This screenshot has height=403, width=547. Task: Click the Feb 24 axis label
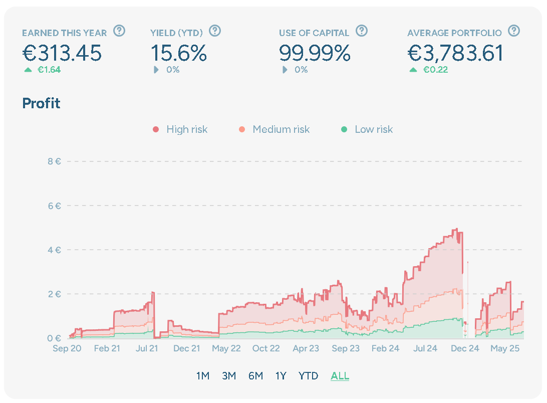pos(386,348)
